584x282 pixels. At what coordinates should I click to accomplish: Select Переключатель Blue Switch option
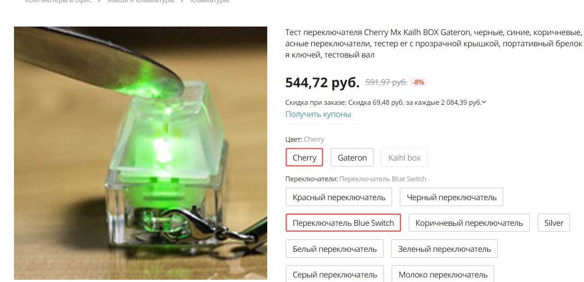(x=343, y=223)
